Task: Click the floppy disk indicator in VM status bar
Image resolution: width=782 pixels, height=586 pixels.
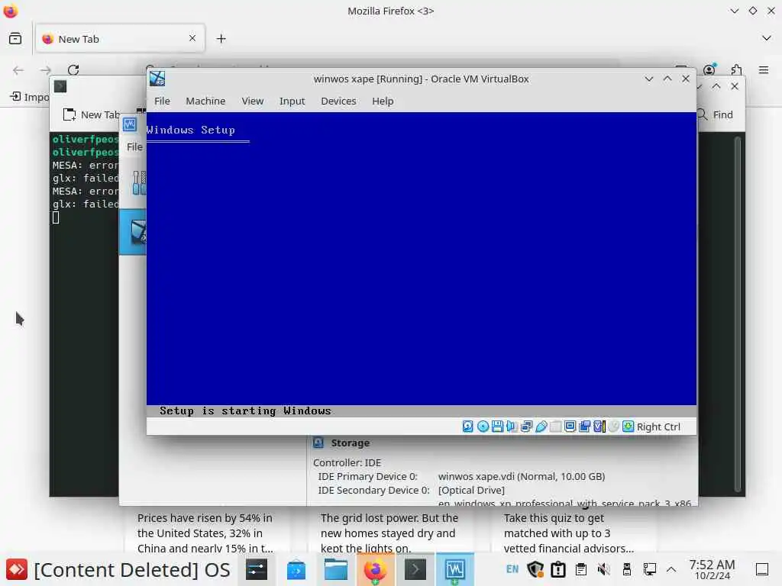Action: (497, 427)
